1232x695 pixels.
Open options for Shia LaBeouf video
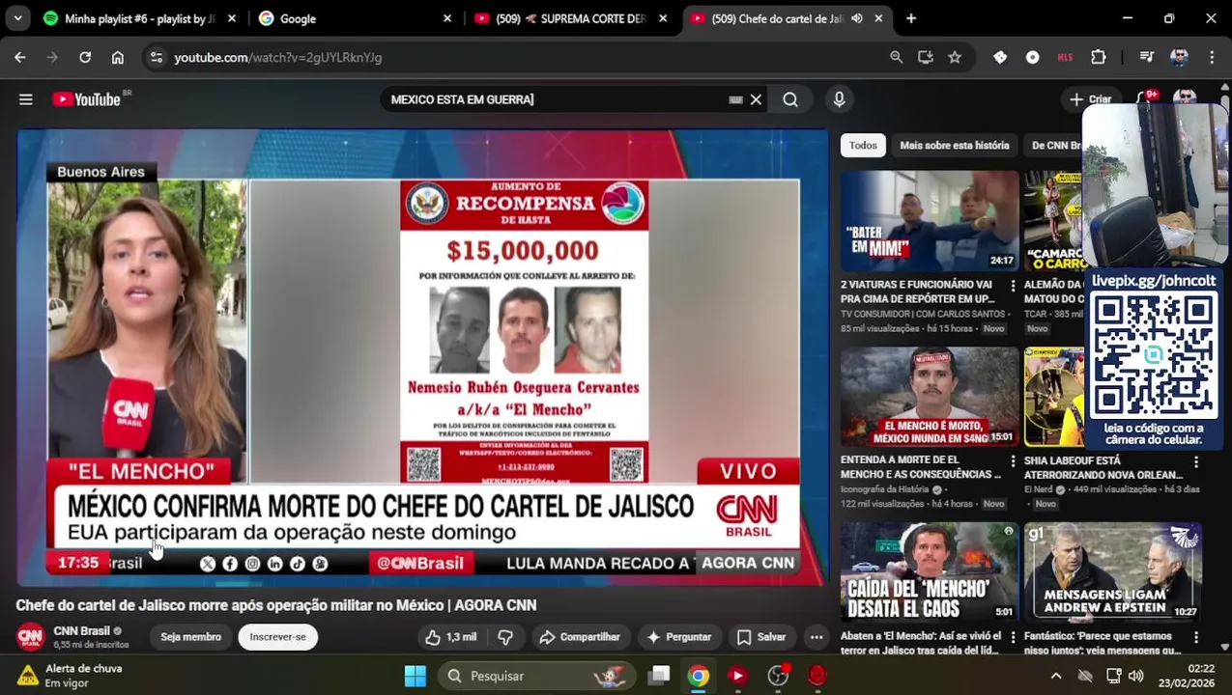tap(1196, 462)
